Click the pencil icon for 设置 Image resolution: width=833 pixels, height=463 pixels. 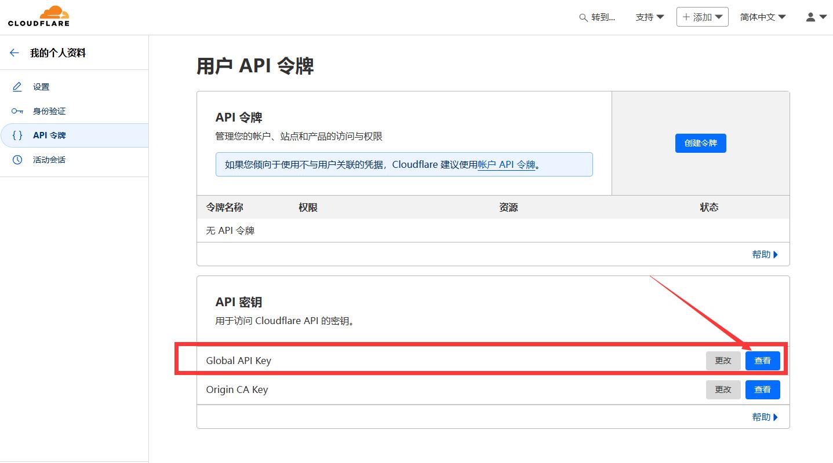[17, 87]
